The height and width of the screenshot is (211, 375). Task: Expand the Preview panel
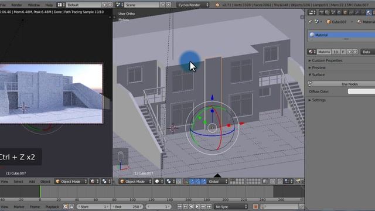(317, 68)
